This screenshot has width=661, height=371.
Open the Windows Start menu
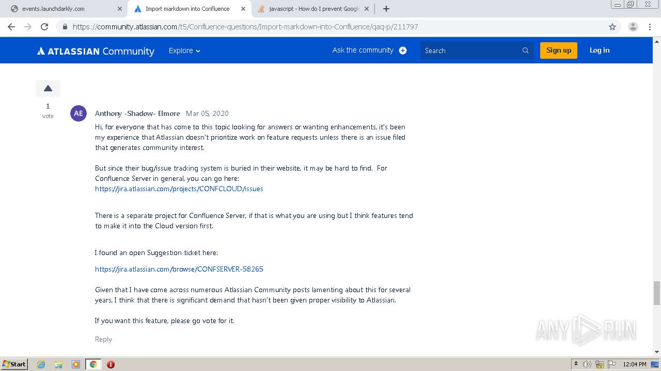[14, 364]
